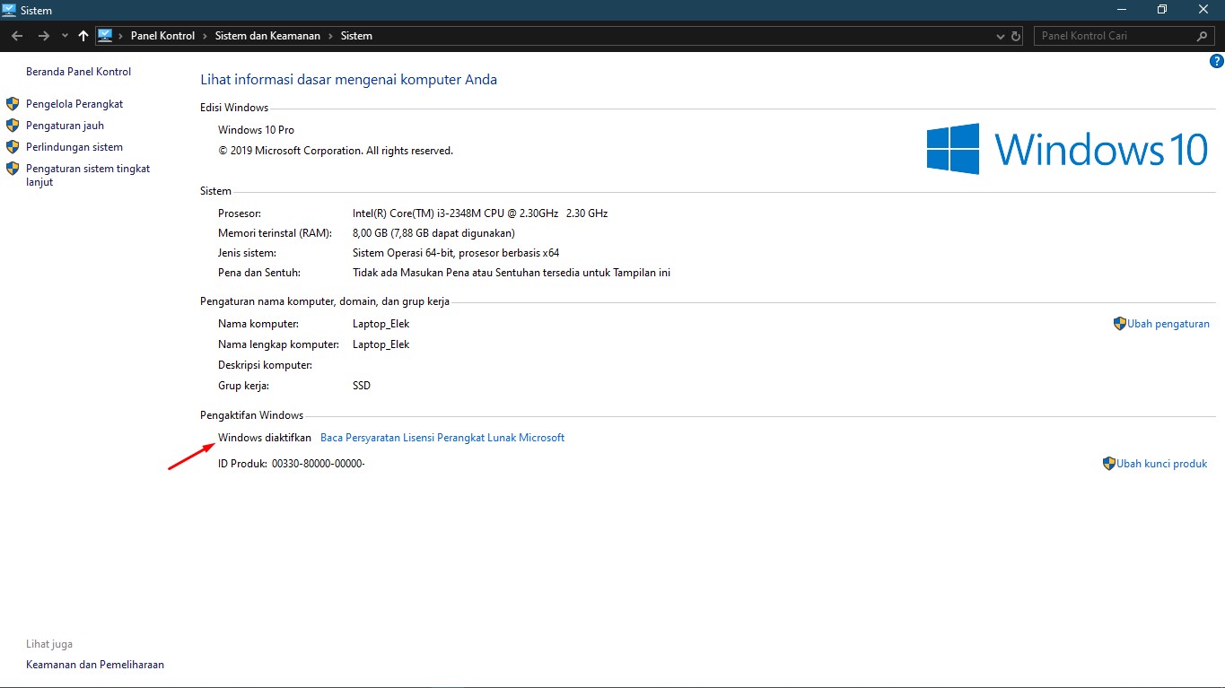Open Pengaturan sistem tingkat lanjut
Screen dimensions: 1225x688
coord(88,175)
